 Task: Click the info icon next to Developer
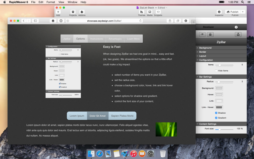(x=236, y=27)
